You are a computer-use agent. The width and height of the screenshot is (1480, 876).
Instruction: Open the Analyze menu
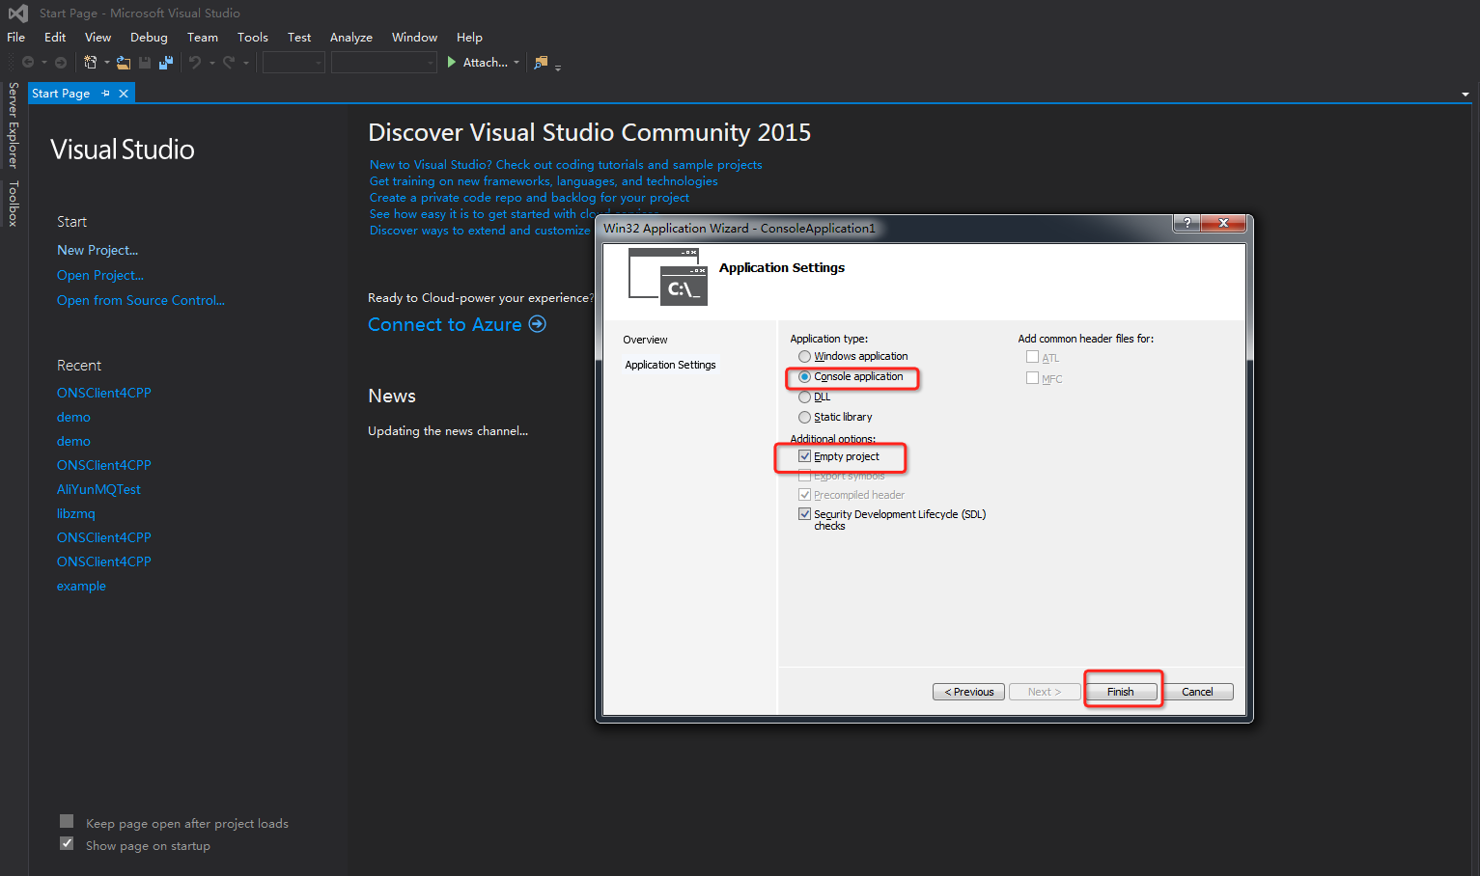click(x=351, y=38)
